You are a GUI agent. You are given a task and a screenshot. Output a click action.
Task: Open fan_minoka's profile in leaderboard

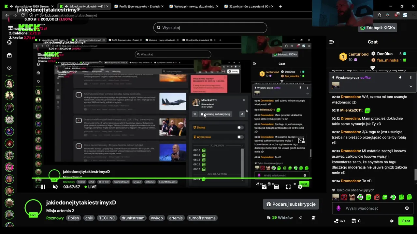click(388, 60)
